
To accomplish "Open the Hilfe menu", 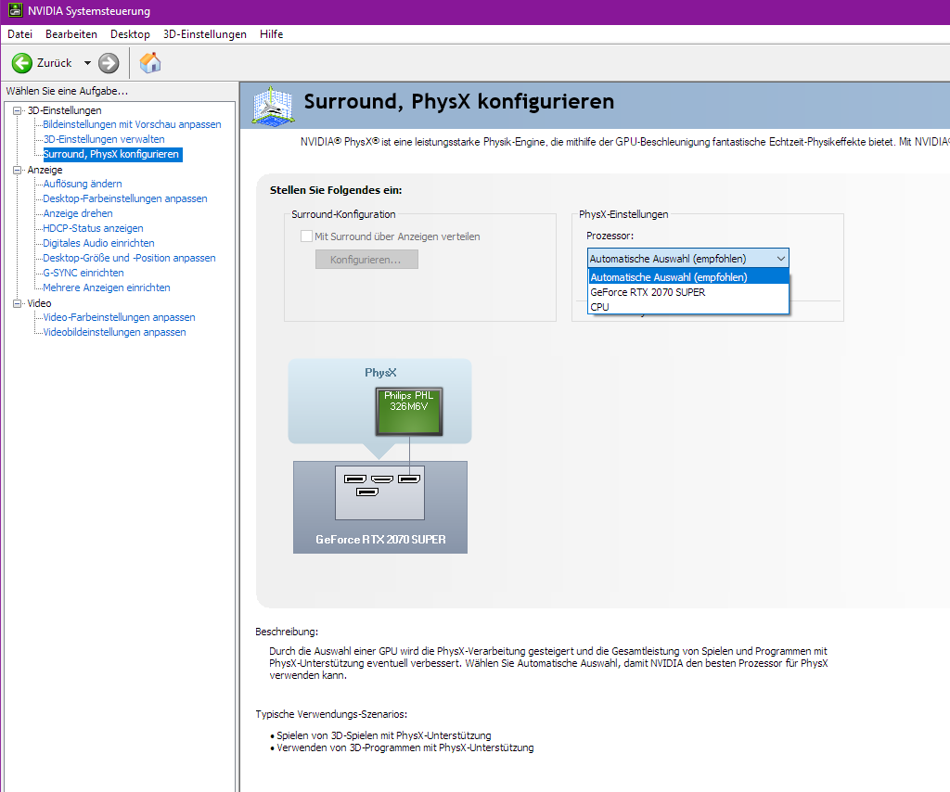I will [272, 34].
